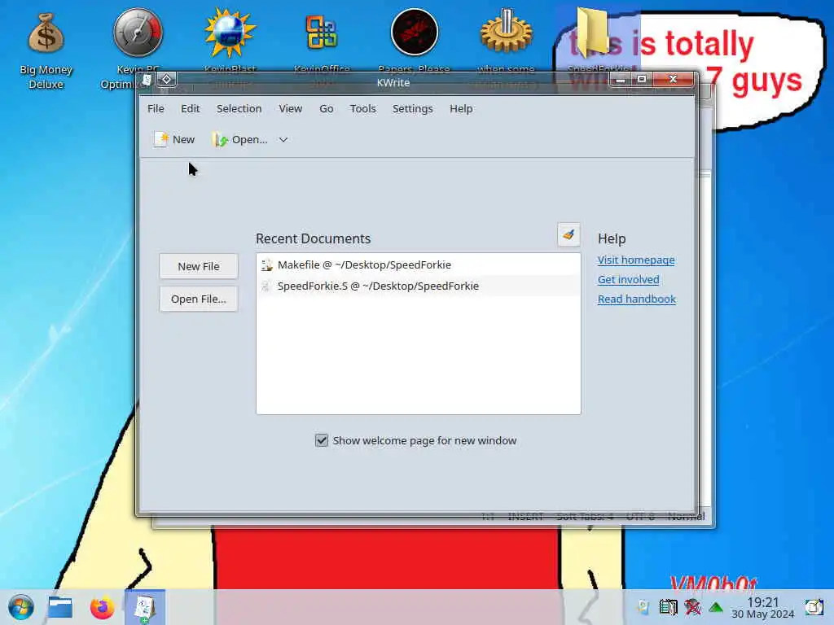Viewport: 834px width, 625px height.
Task: Maximize the KWrite window
Action: (x=642, y=80)
